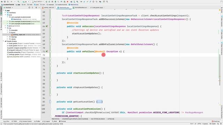This screenshot has width=223, height=125.
Task: Click the project panel locate target icon
Action: 29,8
